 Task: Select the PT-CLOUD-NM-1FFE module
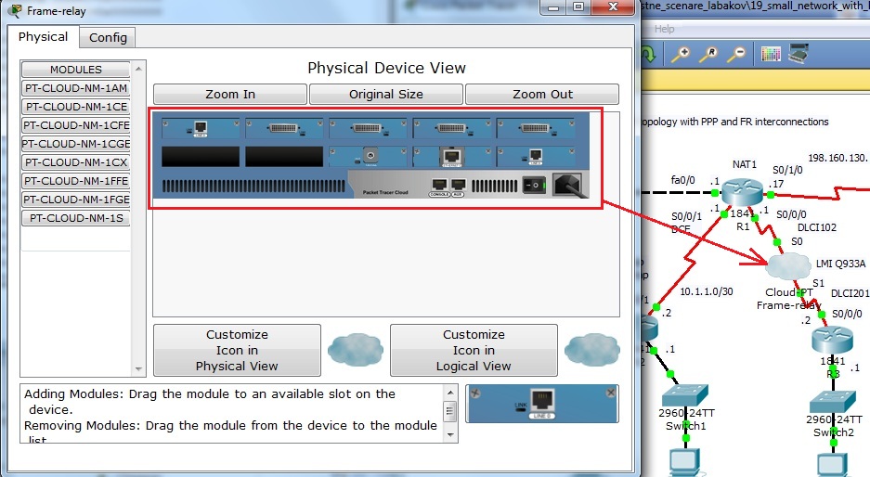[76, 181]
